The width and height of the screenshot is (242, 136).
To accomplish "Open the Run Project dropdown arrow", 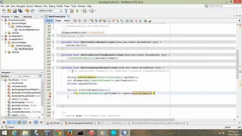I will [81, 11].
